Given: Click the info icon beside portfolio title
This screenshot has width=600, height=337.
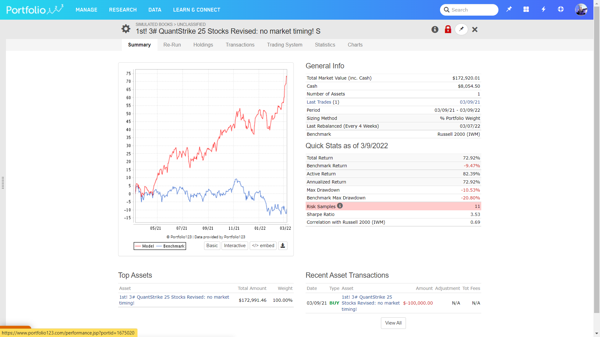Looking at the screenshot, I should (435, 29).
